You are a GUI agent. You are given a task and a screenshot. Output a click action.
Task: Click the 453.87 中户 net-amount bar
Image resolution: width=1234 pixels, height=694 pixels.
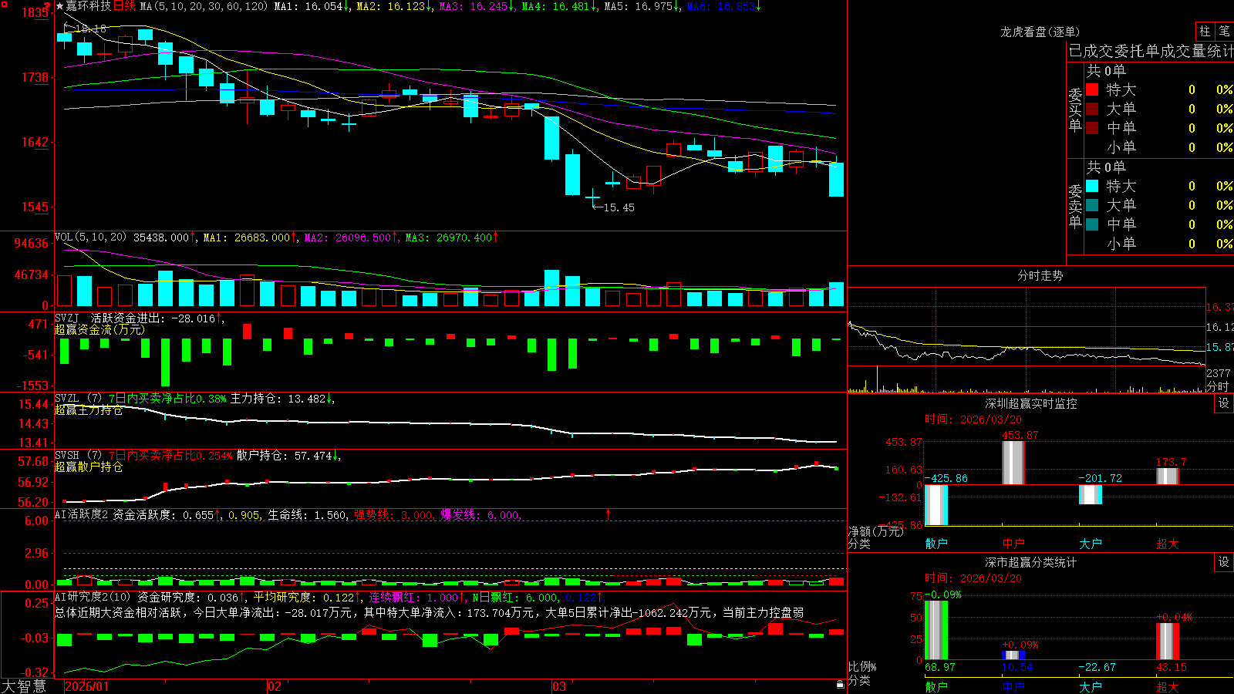[1013, 463]
